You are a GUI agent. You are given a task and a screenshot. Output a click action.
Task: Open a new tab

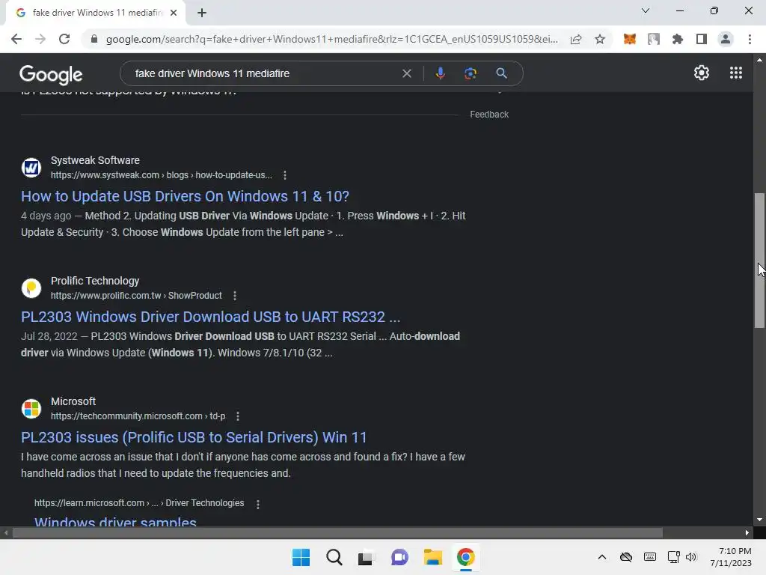(202, 13)
